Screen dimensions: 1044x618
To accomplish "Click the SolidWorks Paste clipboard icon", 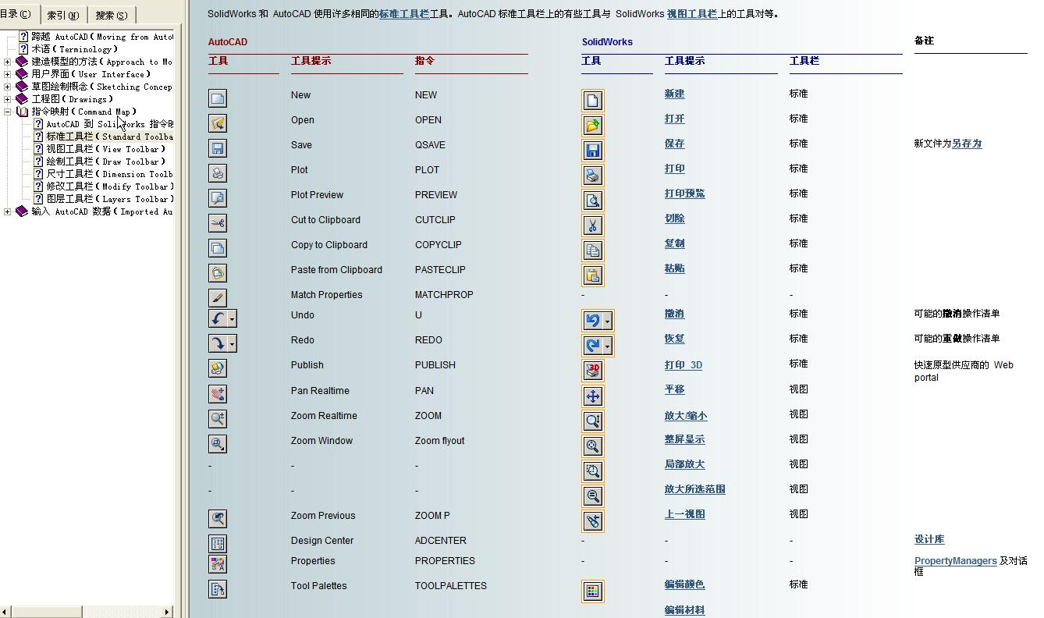I will point(593,275).
